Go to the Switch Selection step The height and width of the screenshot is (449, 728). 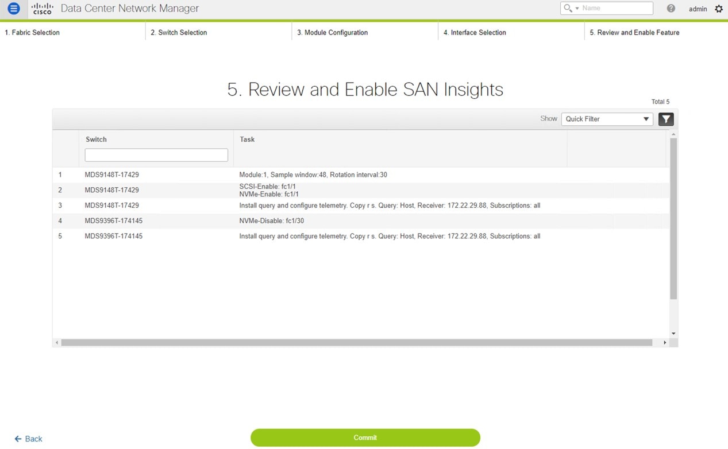tap(179, 33)
